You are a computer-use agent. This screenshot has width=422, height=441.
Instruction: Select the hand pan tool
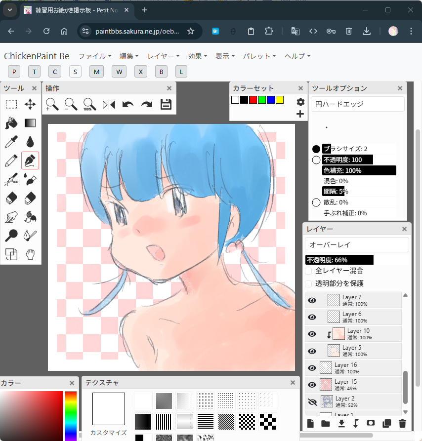click(30, 254)
